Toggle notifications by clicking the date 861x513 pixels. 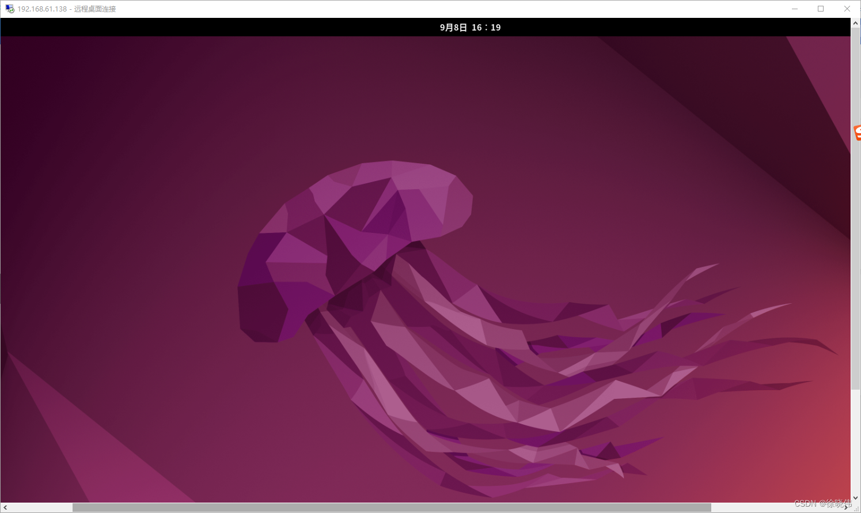pos(470,27)
